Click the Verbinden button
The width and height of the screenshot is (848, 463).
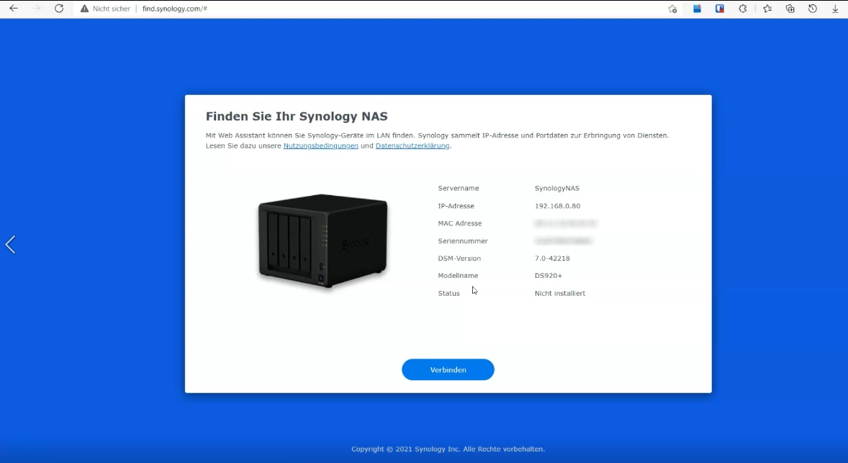[x=448, y=369]
